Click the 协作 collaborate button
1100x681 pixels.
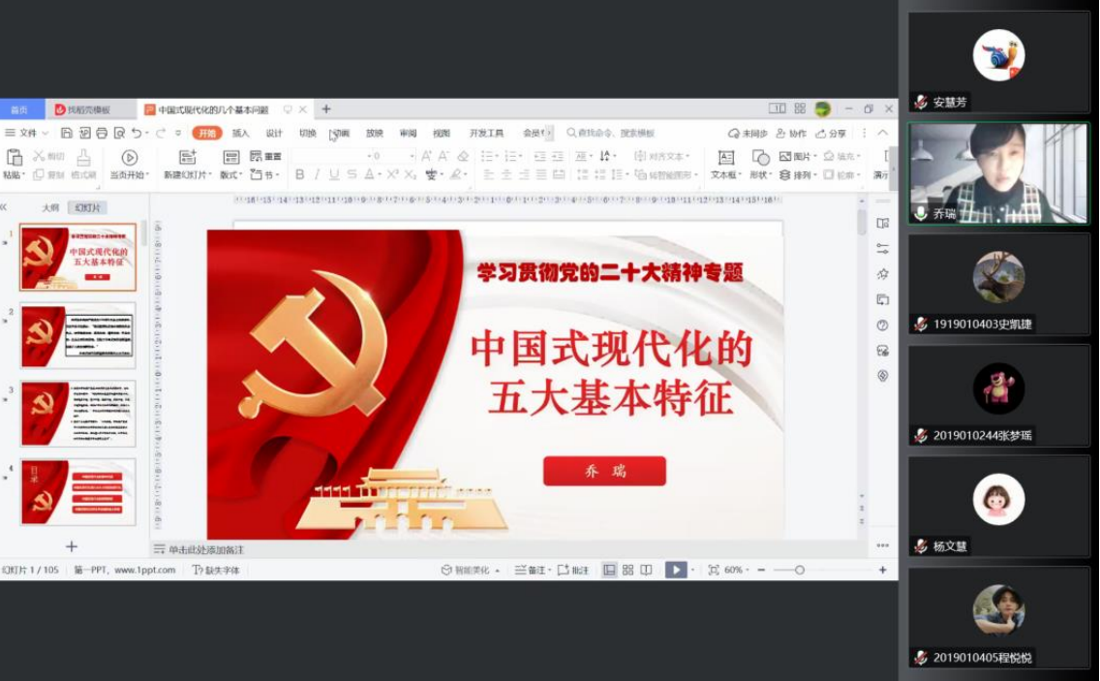[x=790, y=134]
